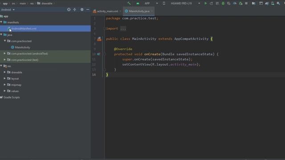
Task: Open the SDK Manager icon
Action: coord(278,3)
